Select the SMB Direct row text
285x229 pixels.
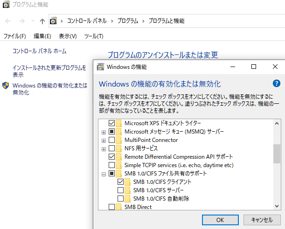pos(138,207)
